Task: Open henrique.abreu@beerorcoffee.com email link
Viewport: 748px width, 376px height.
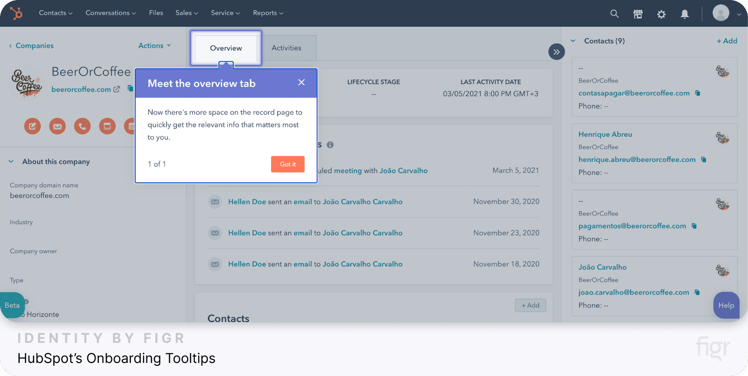Action: point(637,160)
